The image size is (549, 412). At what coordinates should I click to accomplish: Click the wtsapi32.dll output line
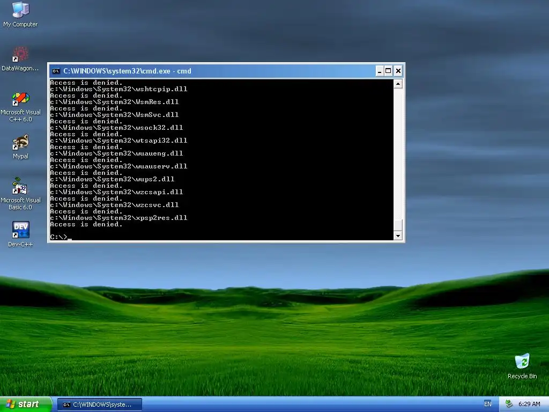pyautogui.click(x=118, y=141)
